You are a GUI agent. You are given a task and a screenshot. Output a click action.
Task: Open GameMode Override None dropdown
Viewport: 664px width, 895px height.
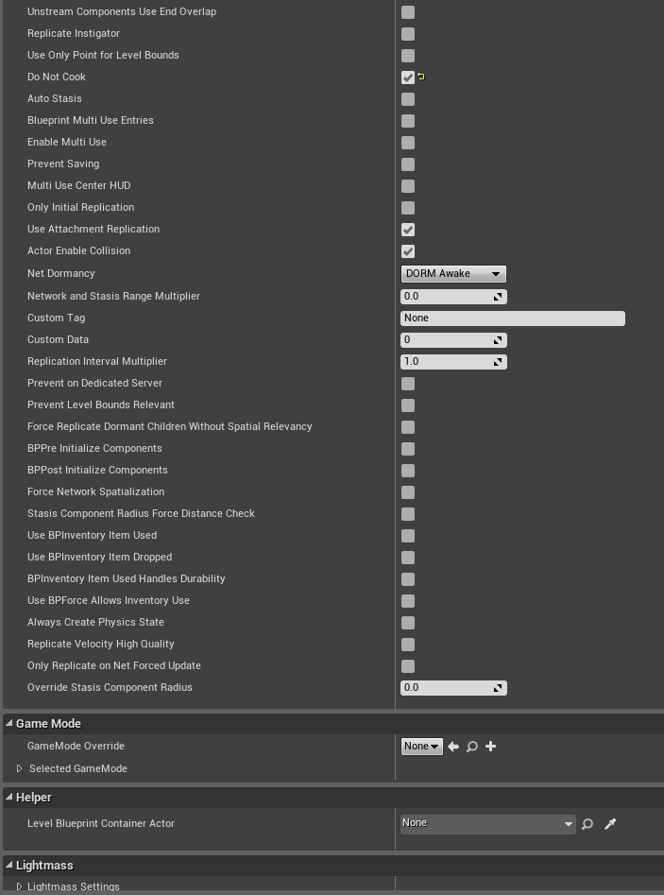(x=421, y=746)
